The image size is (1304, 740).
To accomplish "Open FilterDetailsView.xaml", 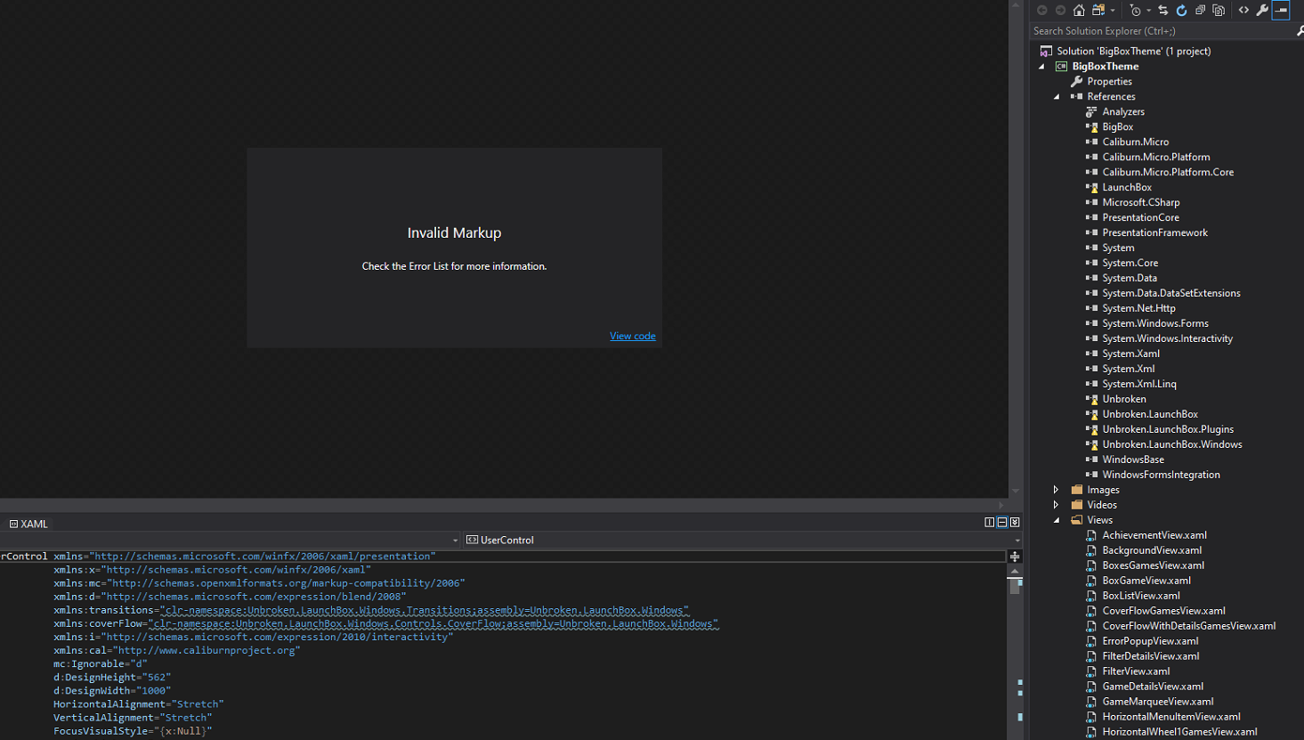I will [x=1150, y=656].
